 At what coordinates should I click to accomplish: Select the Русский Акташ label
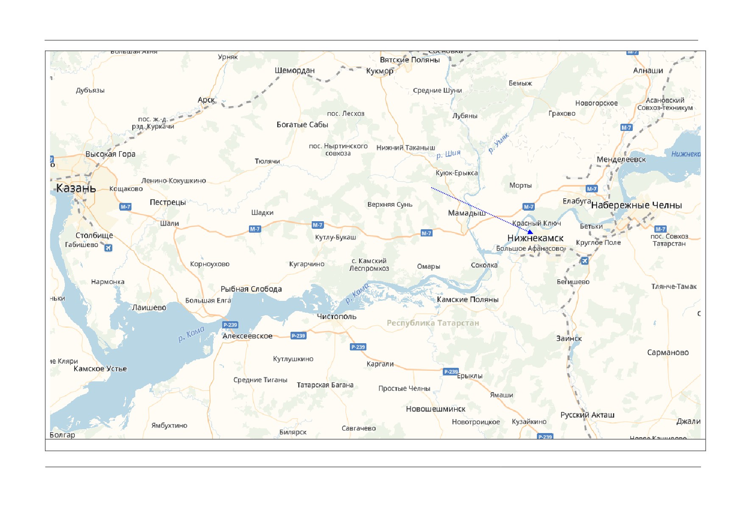[x=587, y=415]
